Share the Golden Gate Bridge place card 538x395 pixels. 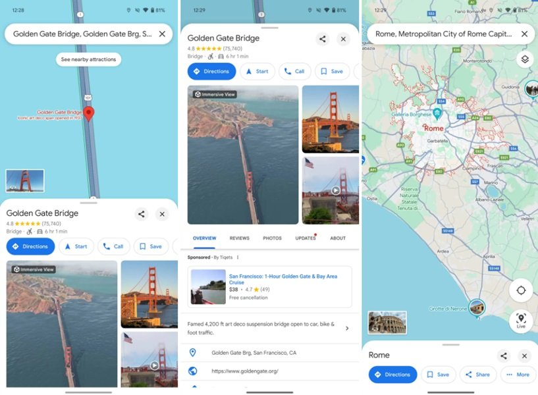pos(322,39)
